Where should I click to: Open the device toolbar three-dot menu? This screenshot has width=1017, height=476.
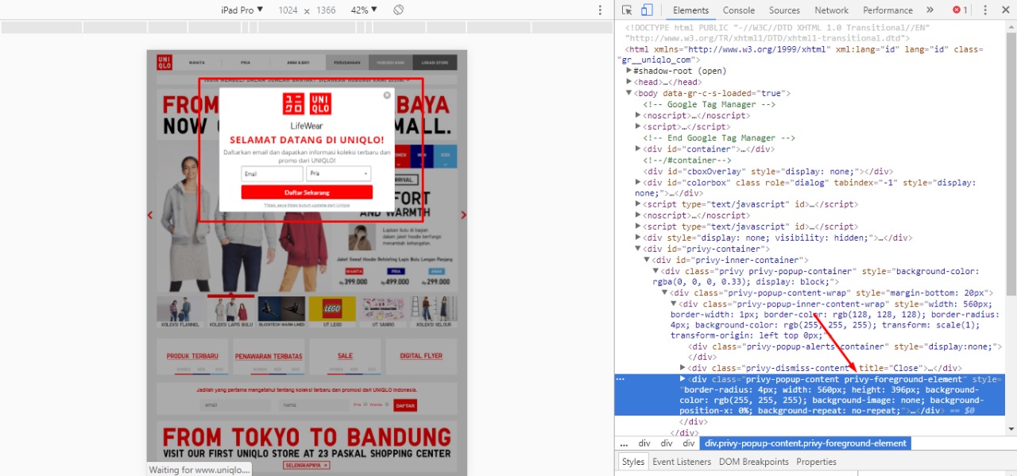pos(600,10)
